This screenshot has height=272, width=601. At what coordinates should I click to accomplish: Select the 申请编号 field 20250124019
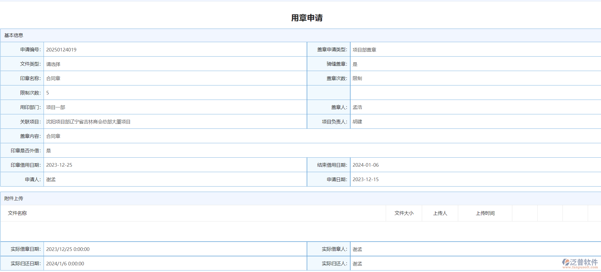(61, 50)
